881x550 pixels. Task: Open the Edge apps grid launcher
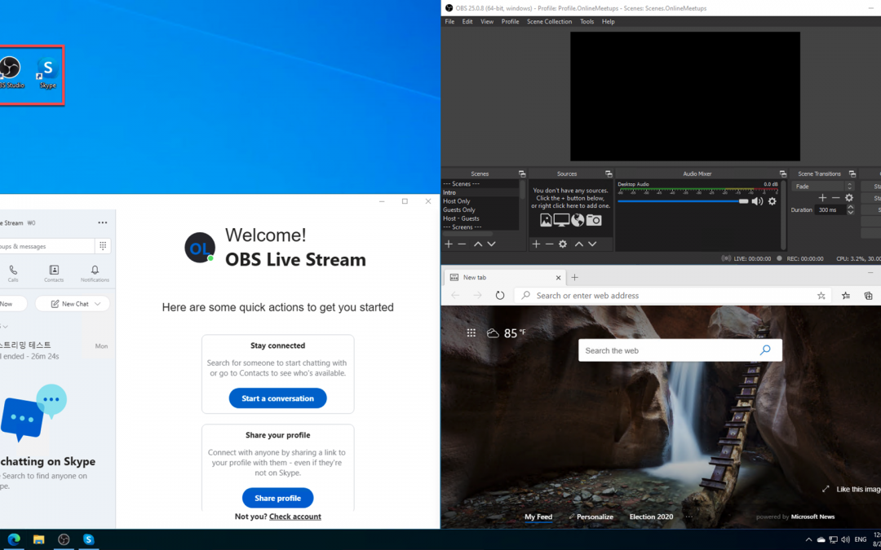coord(471,332)
